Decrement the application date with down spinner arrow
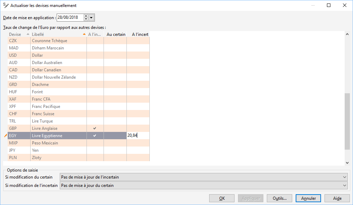This screenshot has height=205, width=353. click(x=86, y=19)
